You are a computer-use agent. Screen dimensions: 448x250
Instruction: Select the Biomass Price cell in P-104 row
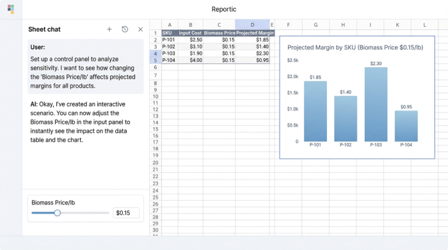219,60
